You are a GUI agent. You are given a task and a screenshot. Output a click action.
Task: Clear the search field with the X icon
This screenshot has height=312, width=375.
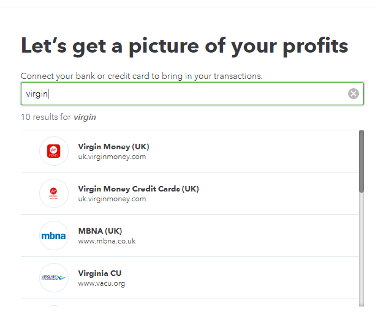point(354,94)
